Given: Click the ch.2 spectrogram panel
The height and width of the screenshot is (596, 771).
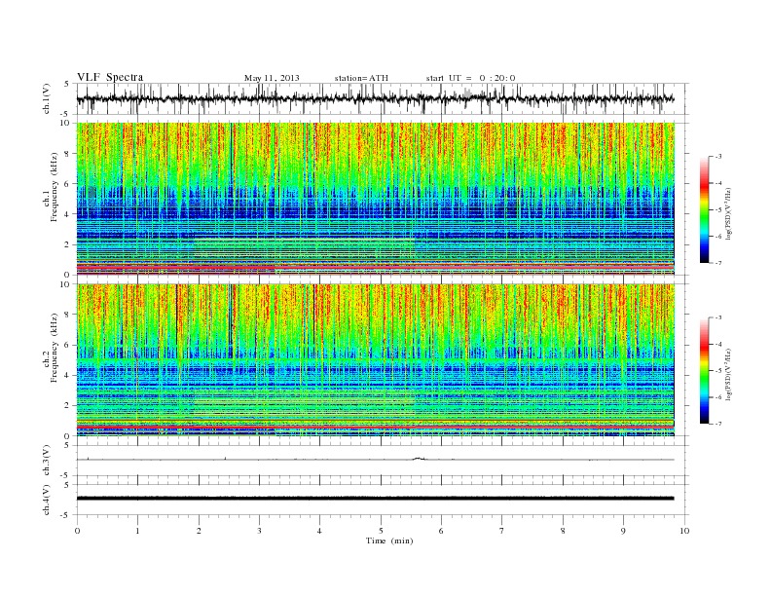Looking at the screenshot, I should point(376,360).
